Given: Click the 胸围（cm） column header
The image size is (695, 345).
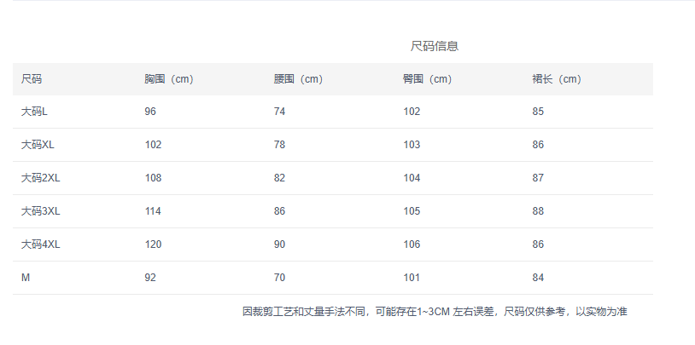Looking at the screenshot, I should [169, 79].
